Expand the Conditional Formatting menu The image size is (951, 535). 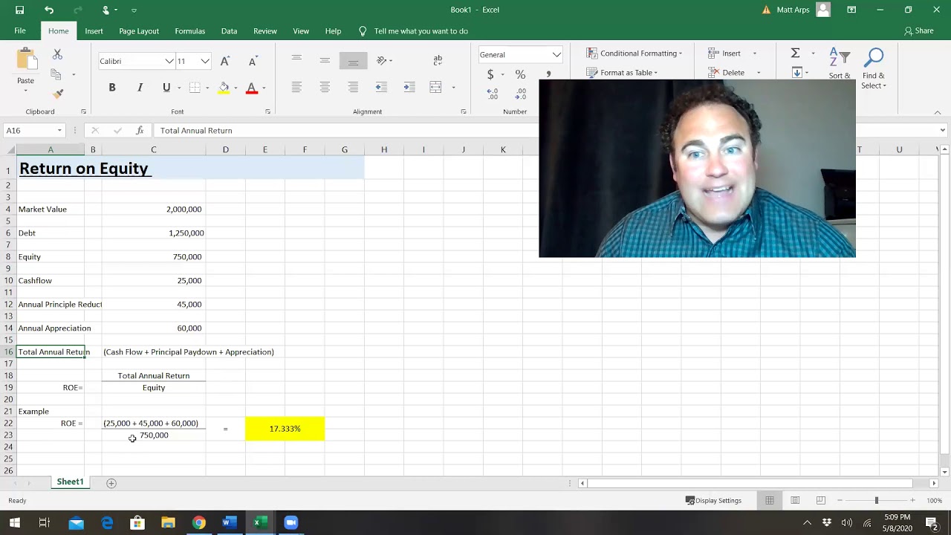click(x=634, y=53)
